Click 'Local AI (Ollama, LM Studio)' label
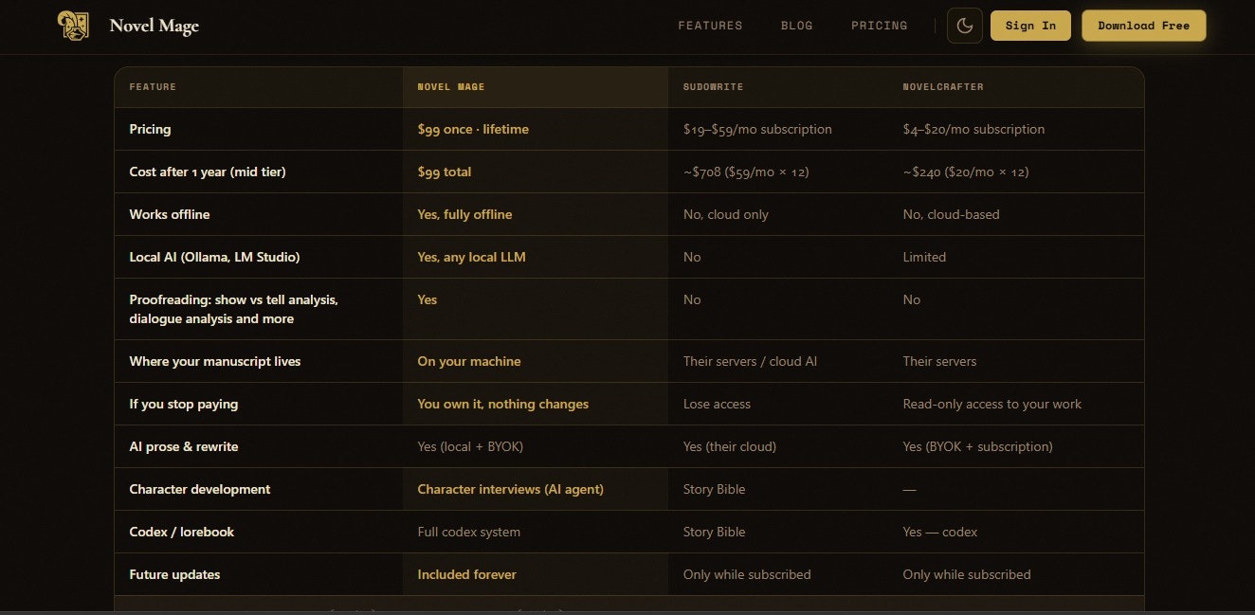 pyautogui.click(x=214, y=257)
